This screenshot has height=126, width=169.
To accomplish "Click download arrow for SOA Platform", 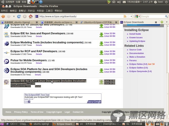I will [101, 71].
